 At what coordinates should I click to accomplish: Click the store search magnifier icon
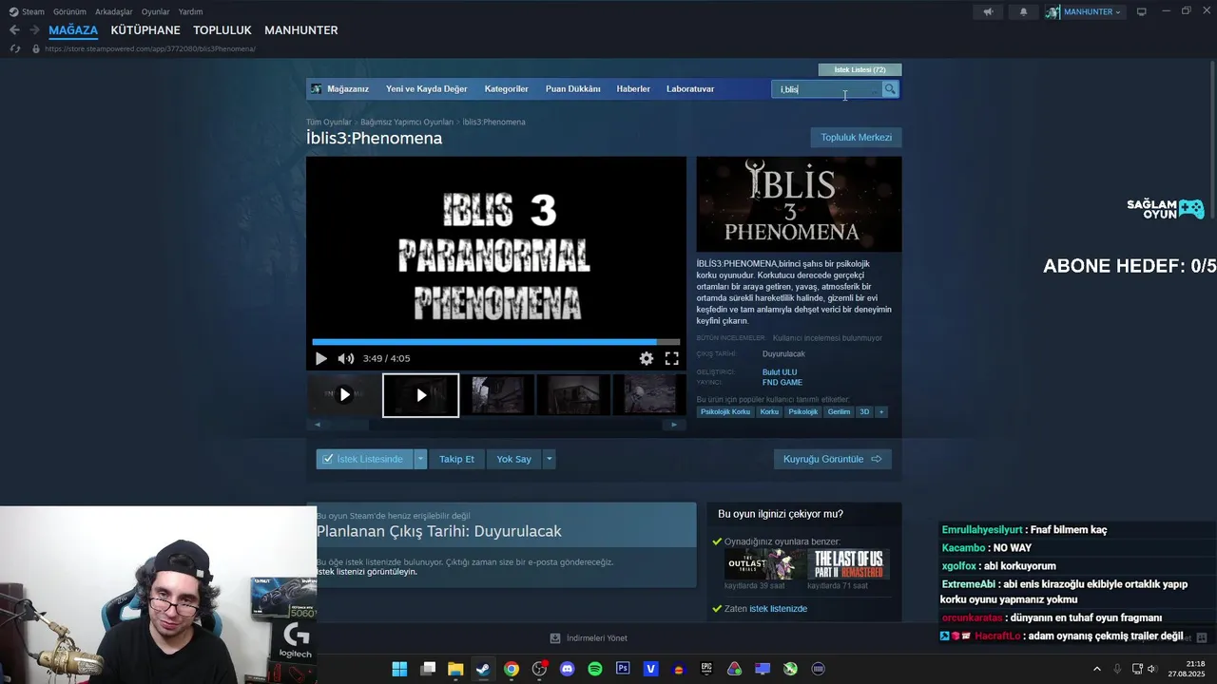click(890, 89)
